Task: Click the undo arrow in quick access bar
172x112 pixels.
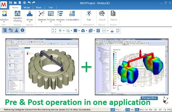Action: click(29, 2)
